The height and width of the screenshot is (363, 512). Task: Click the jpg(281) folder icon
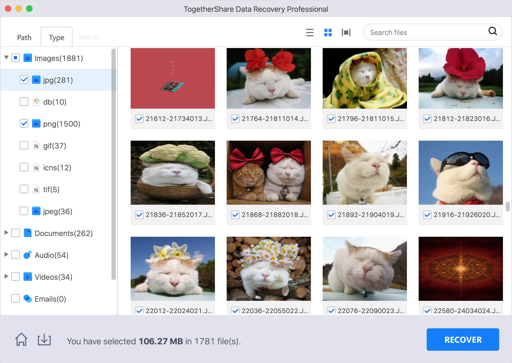(x=37, y=80)
